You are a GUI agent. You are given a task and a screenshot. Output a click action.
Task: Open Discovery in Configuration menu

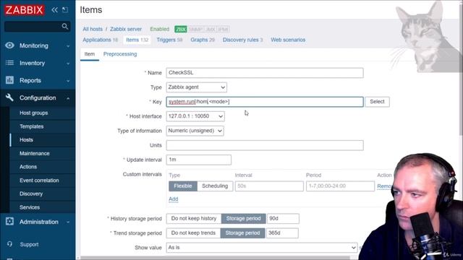point(31,194)
